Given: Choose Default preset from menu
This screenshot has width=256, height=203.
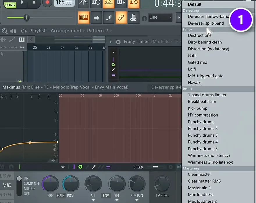Looking at the screenshot, I should pos(218,4).
